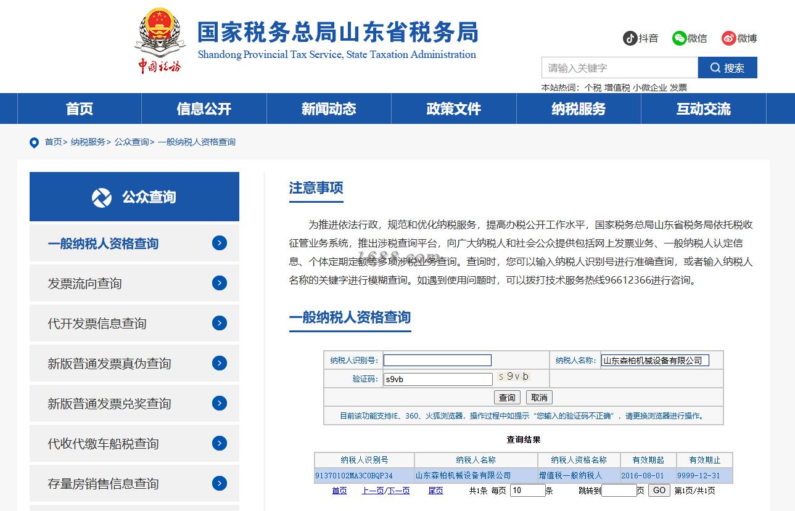This screenshot has height=511, width=795.
Task: Click hot word 小微企业
Action: click(x=649, y=88)
